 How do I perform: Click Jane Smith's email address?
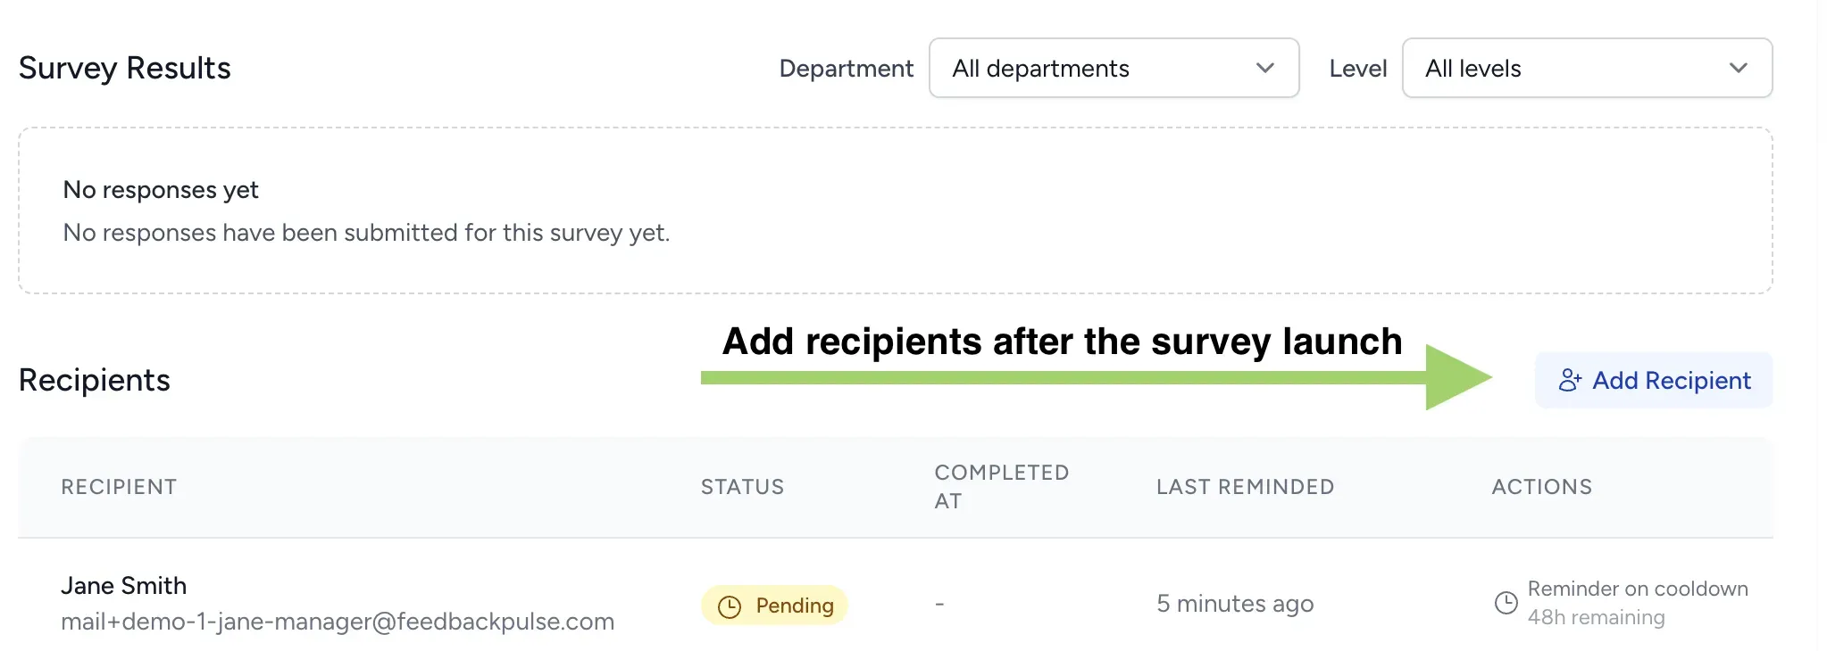point(338,622)
